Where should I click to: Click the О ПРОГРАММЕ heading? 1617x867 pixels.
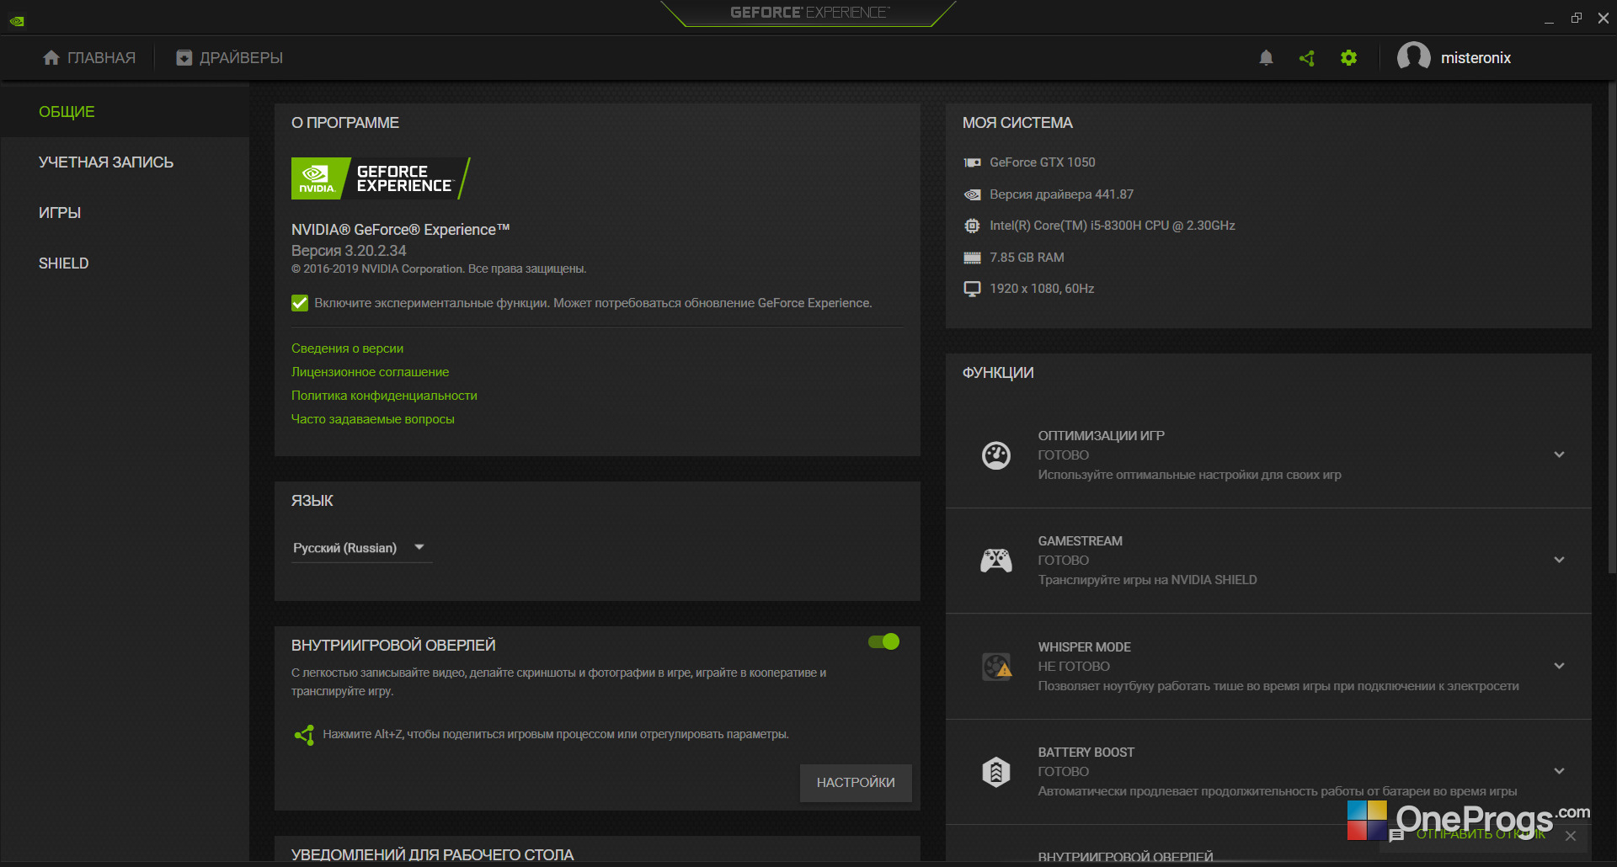coord(345,123)
